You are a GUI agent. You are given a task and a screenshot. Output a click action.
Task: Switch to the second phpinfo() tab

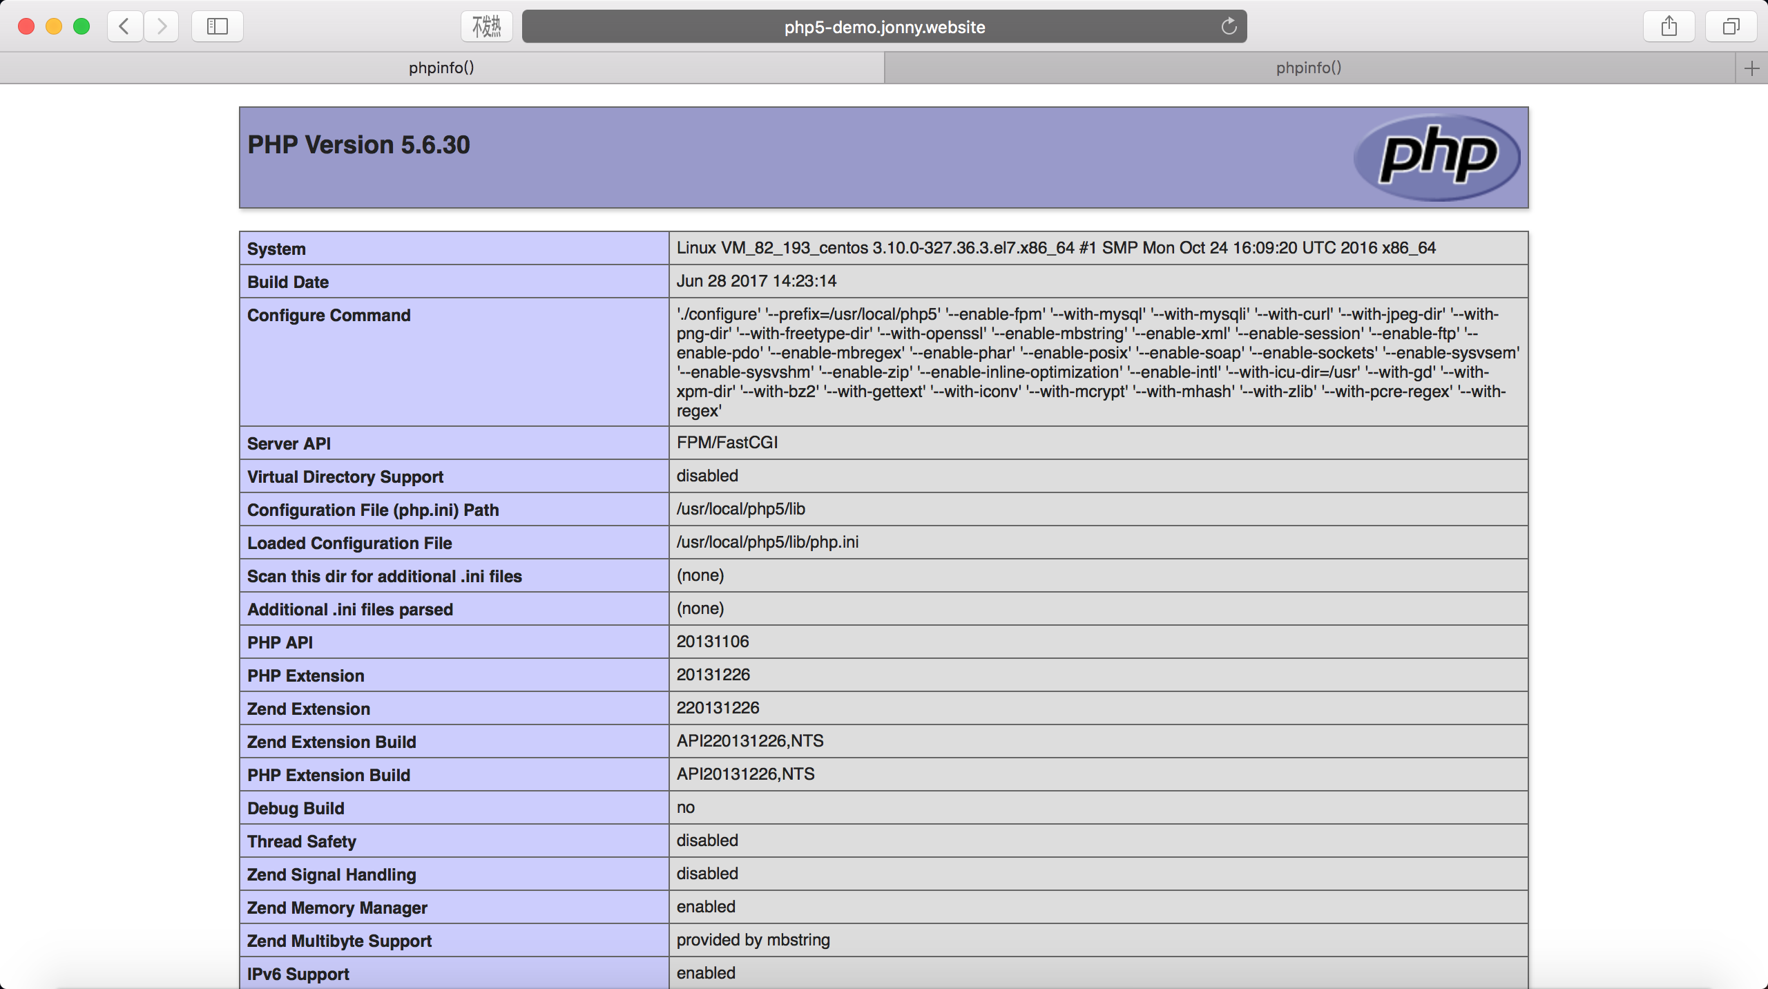coord(1309,68)
